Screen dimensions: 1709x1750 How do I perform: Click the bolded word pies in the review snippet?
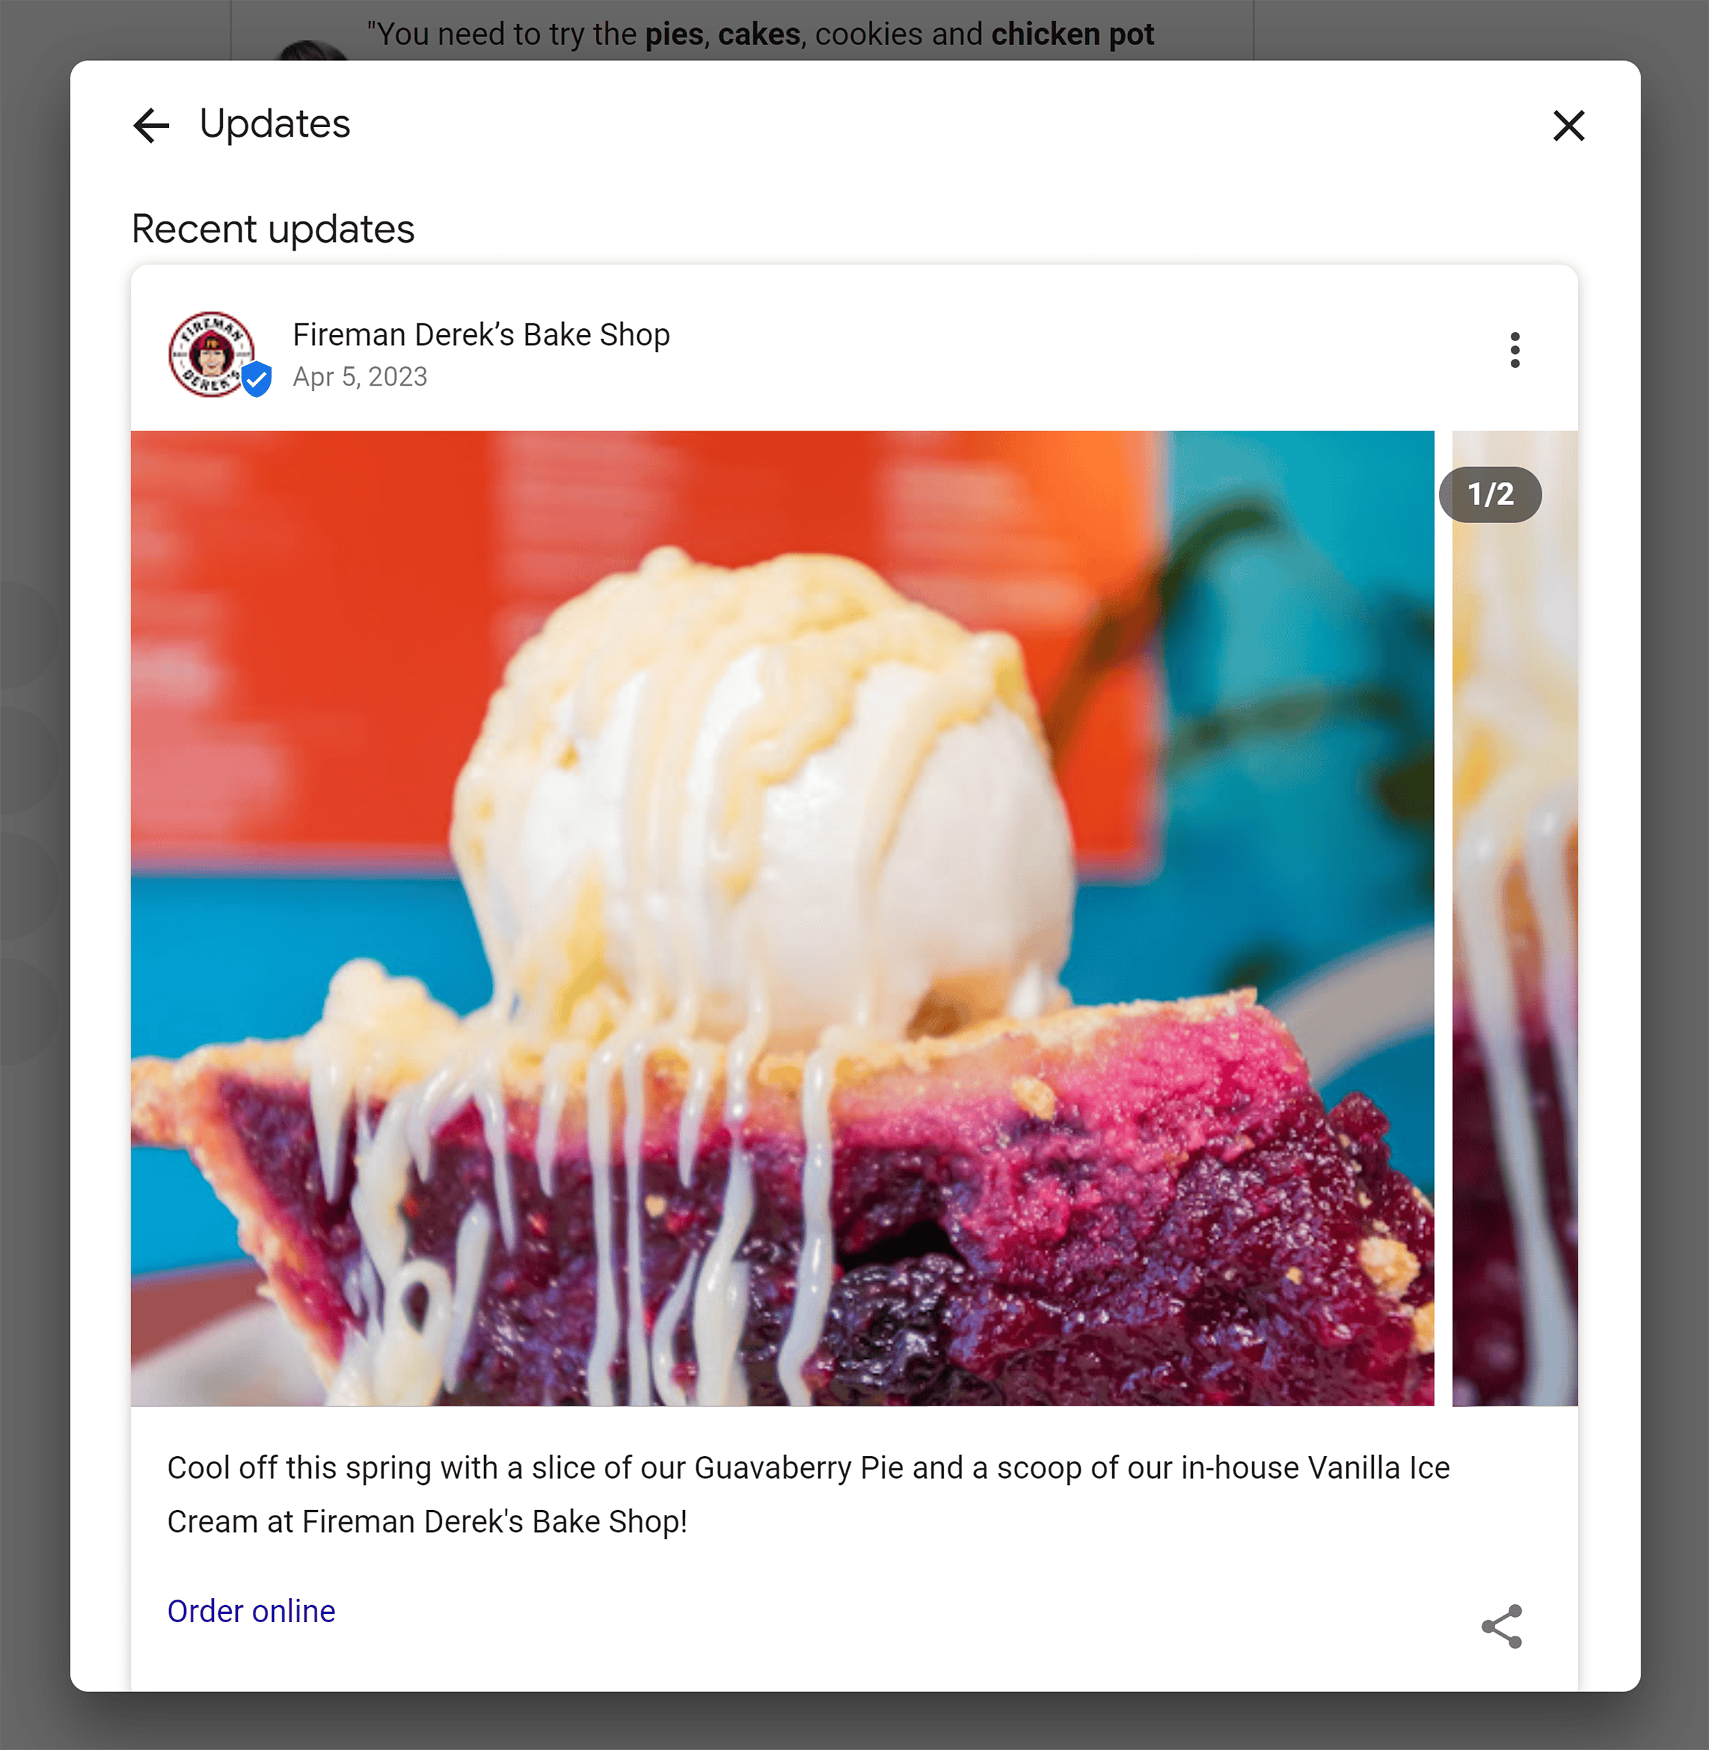(674, 33)
